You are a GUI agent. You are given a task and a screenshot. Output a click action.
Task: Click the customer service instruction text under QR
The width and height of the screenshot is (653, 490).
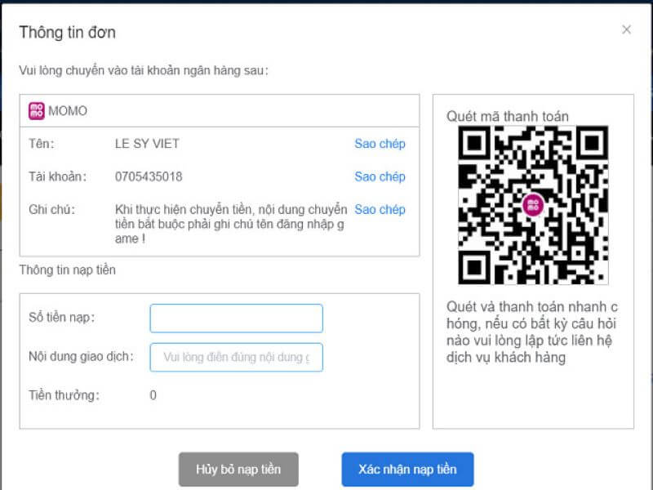532,331
